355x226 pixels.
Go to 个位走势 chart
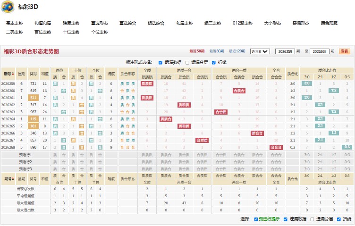[99, 32]
